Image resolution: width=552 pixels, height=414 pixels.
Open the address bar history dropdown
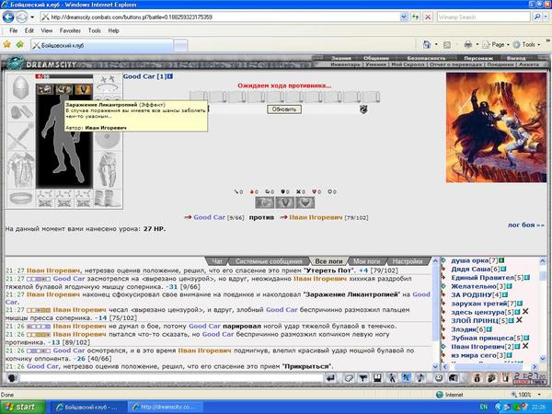point(404,17)
